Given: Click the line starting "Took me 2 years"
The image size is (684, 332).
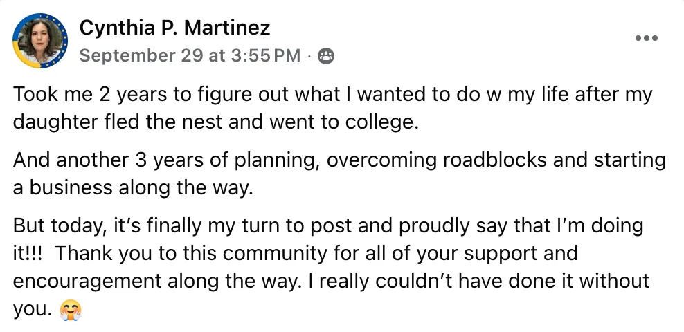Looking at the screenshot, I should (332, 95).
